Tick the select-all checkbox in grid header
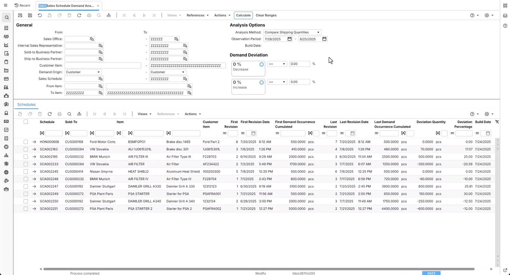510x275 pixels. pos(26,122)
